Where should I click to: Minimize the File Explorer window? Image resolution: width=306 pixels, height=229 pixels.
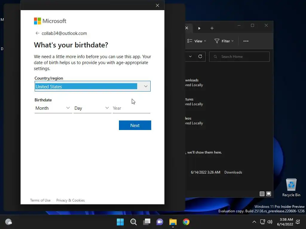point(239,26)
